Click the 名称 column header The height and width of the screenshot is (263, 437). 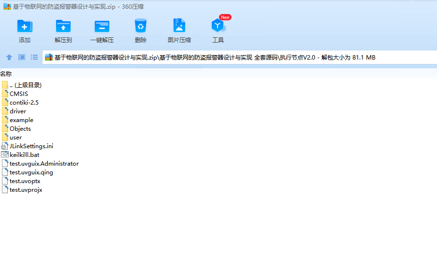tap(6, 74)
